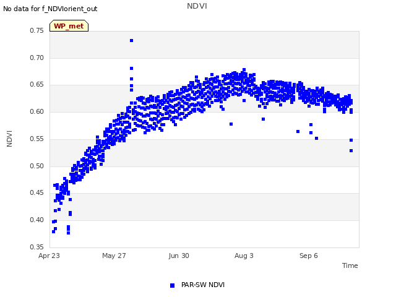Click the 0.75 y-axis tick label
396x297 pixels.
point(37,30)
